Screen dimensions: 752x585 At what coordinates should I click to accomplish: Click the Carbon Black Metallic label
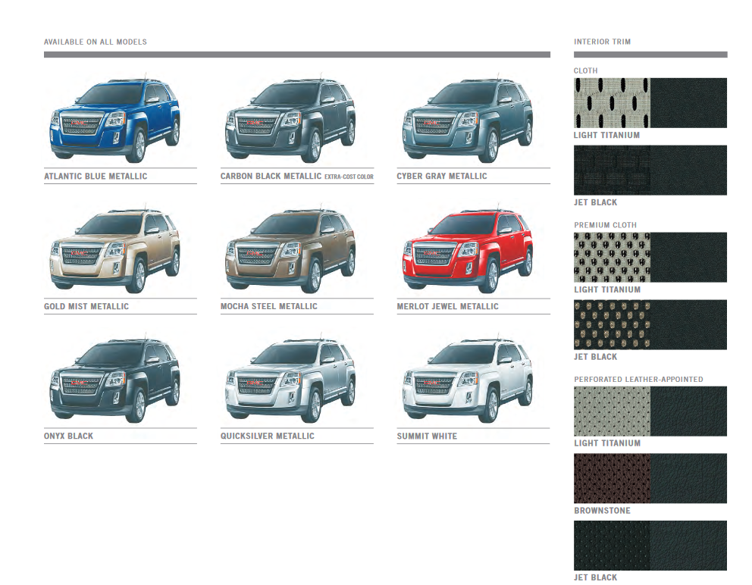(x=271, y=177)
